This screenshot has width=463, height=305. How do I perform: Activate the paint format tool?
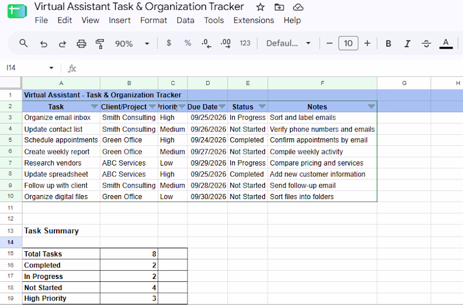tap(100, 44)
